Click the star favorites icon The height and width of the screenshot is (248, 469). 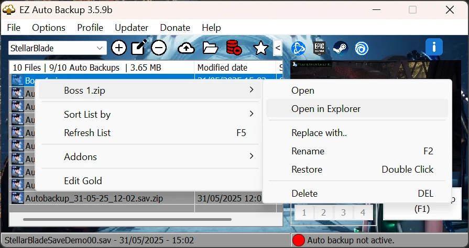260,48
